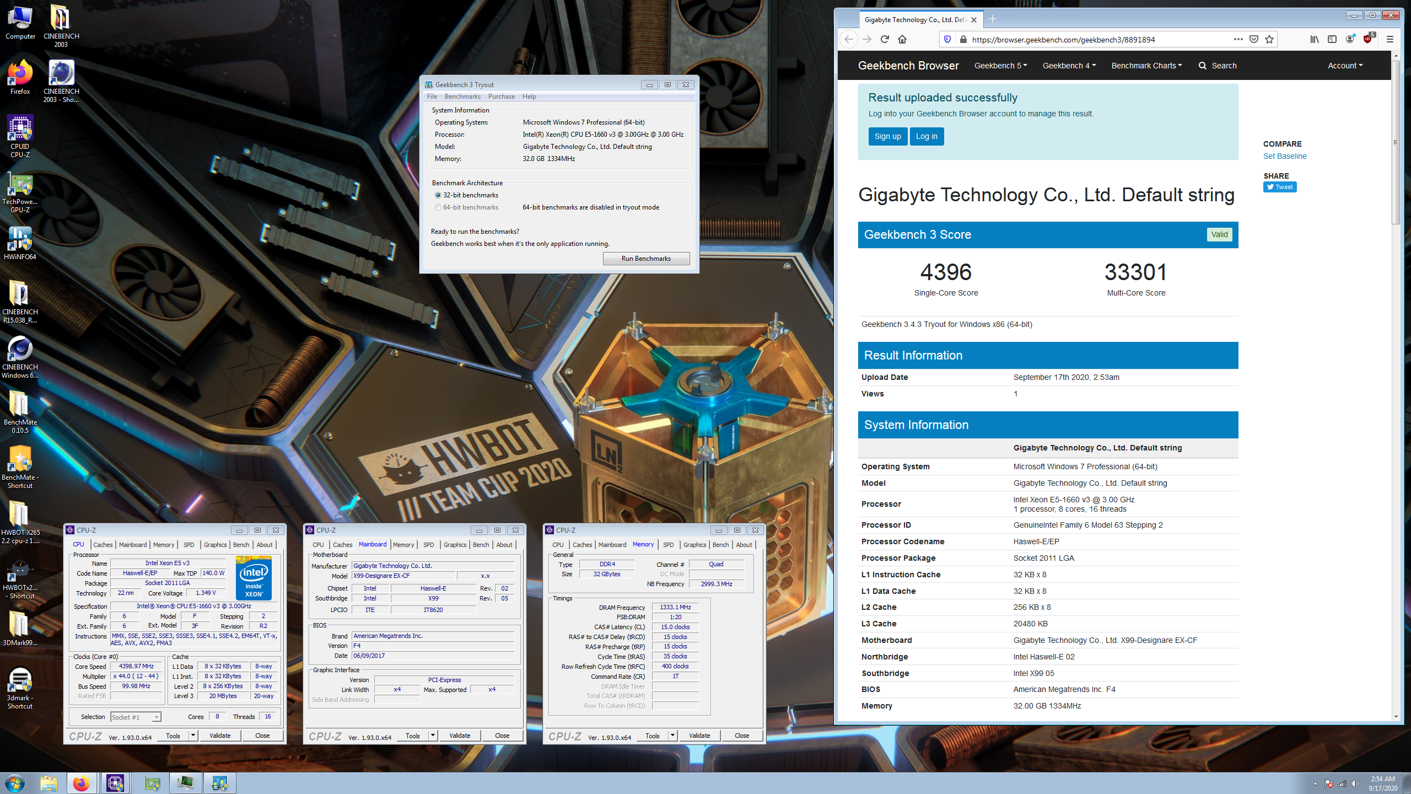Screen dimensions: 1411x794
Task: Click Geekbench Browser logo link
Action: click(x=908, y=66)
